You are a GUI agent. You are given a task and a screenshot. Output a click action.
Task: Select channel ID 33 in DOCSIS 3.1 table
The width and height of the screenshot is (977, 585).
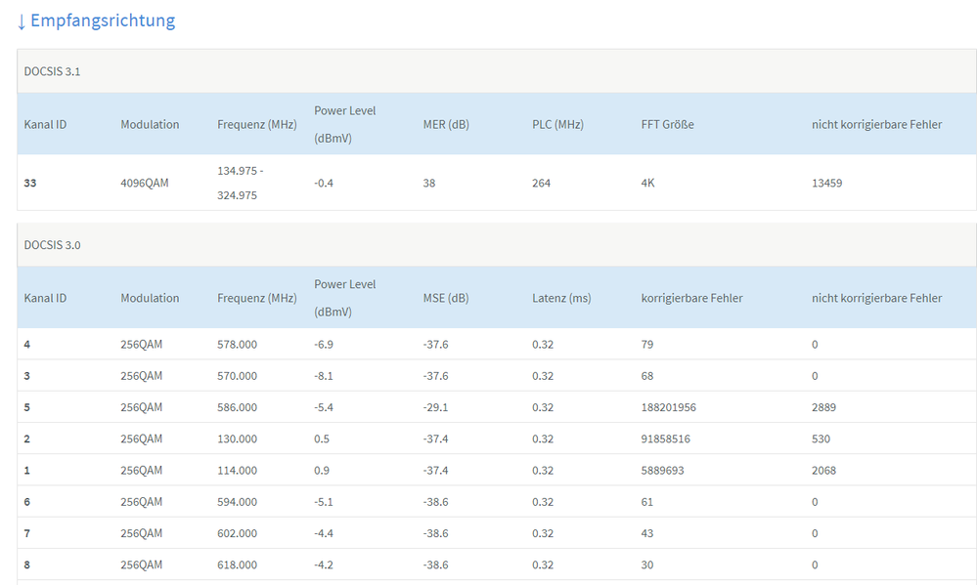click(30, 183)
